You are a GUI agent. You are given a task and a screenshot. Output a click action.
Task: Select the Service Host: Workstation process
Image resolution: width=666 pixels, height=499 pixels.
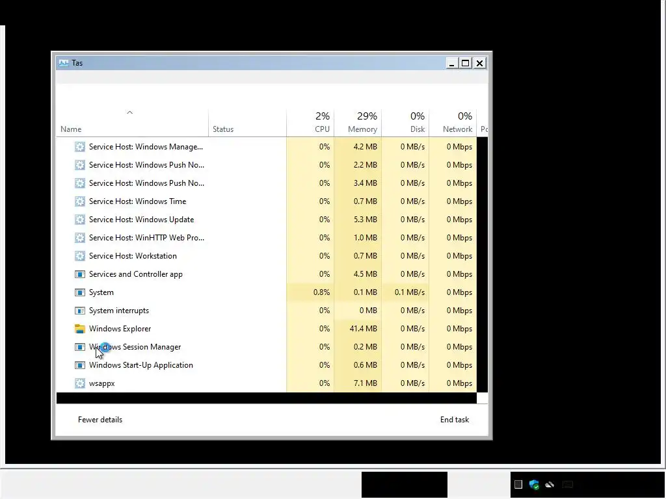(x=133, y=256)
